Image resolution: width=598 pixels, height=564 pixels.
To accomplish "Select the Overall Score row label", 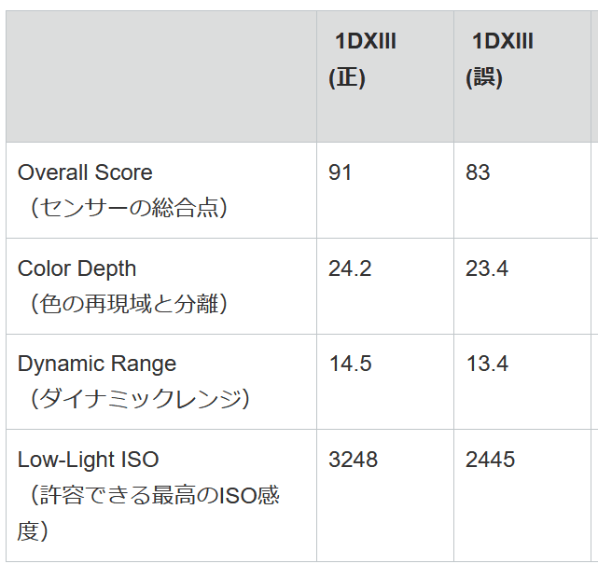I will point(85,172).
